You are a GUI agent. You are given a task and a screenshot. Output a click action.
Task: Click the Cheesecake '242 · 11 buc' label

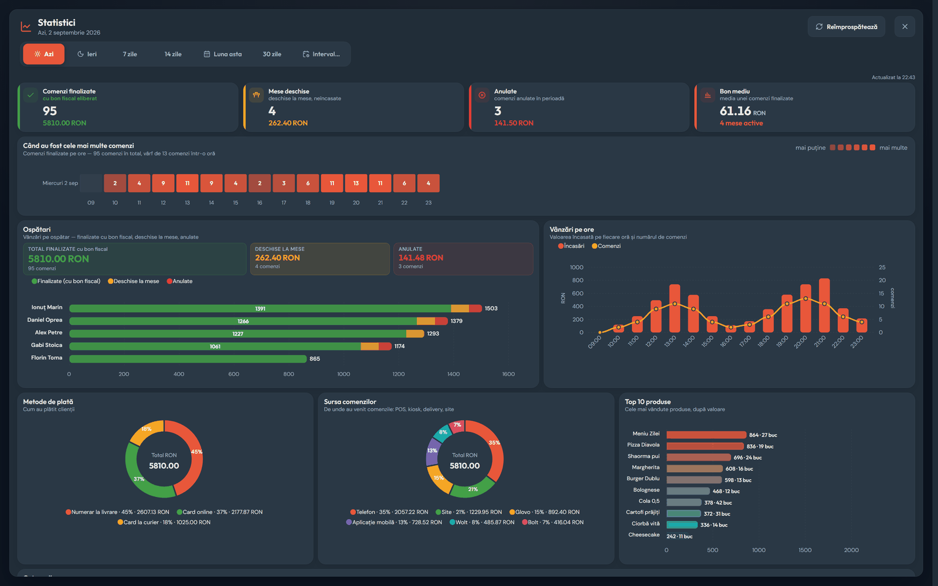(x=679, y=536)
